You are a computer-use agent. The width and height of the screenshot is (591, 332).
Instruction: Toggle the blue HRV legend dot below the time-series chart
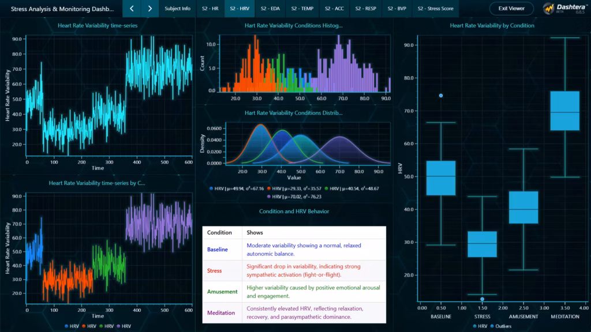tap(66, 326)
